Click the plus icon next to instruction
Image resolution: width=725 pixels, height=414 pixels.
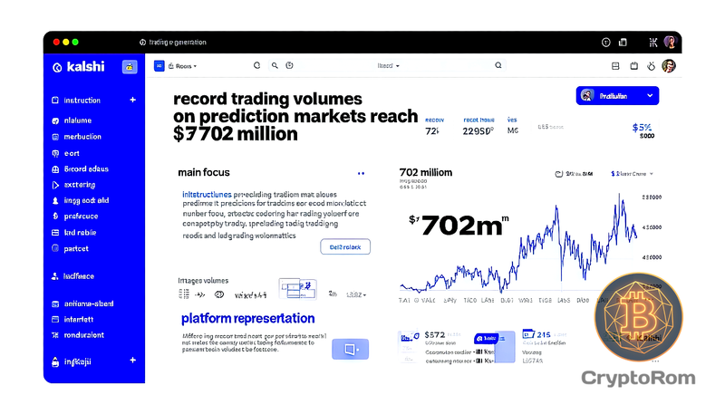(132, 100)
